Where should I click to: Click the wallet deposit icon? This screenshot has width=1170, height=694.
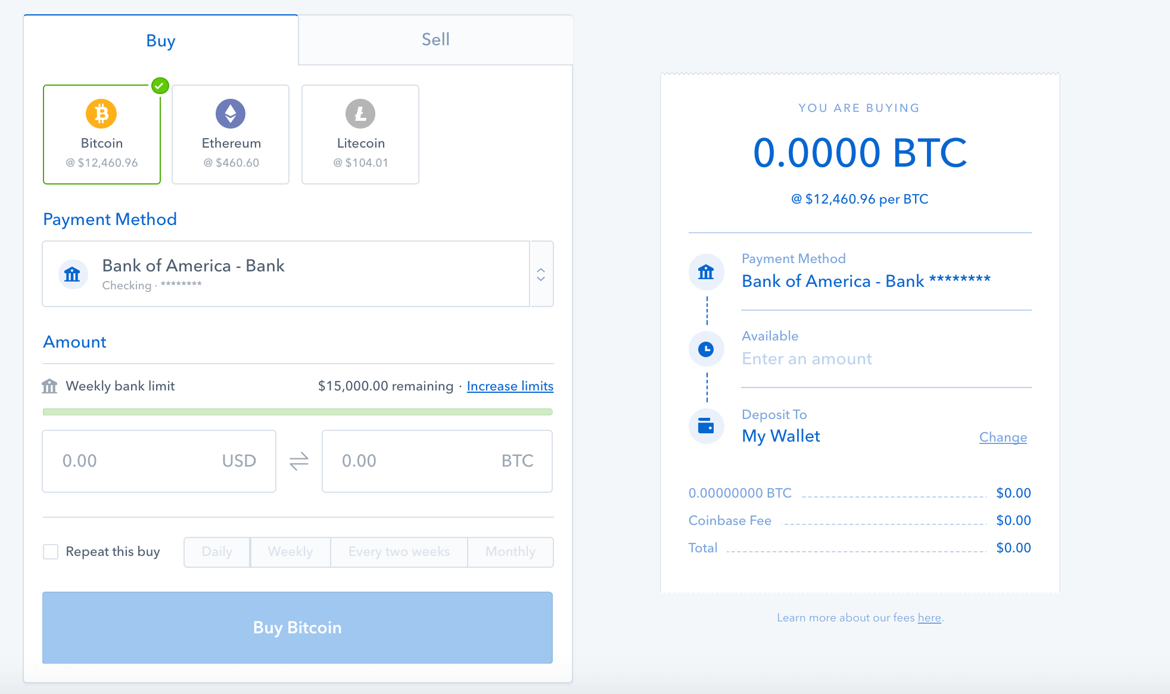pyautogui.click(x=707, y=427)
